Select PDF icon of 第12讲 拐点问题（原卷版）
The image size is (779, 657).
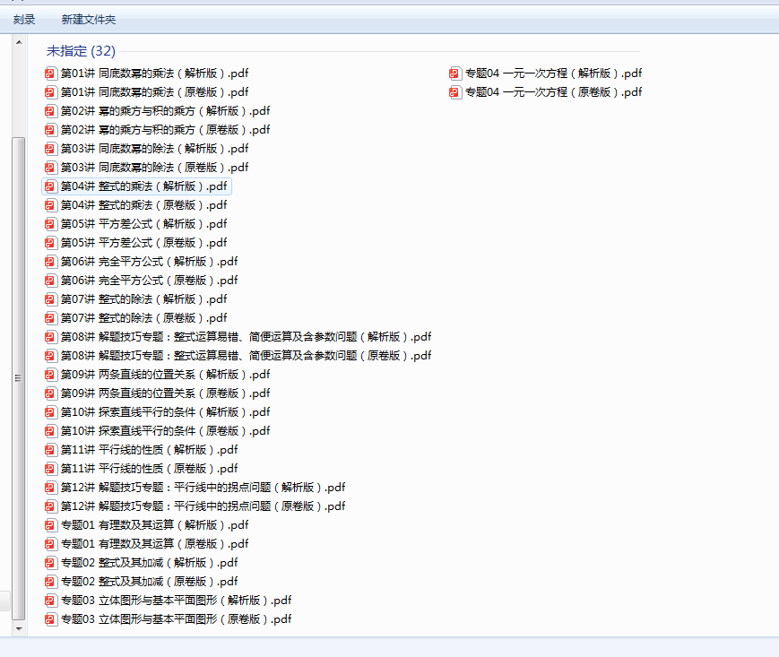click(x=51, y=506)
